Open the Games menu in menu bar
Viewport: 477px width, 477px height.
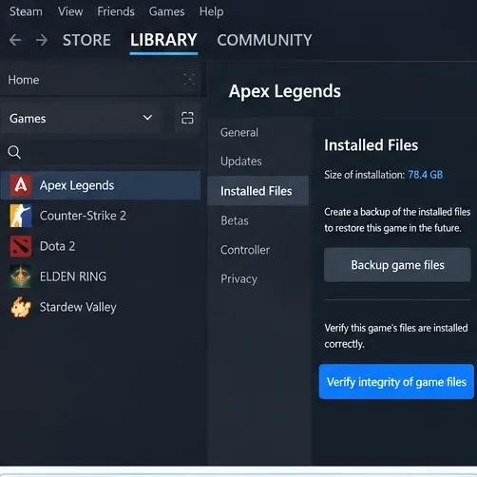tap(166, 11)
